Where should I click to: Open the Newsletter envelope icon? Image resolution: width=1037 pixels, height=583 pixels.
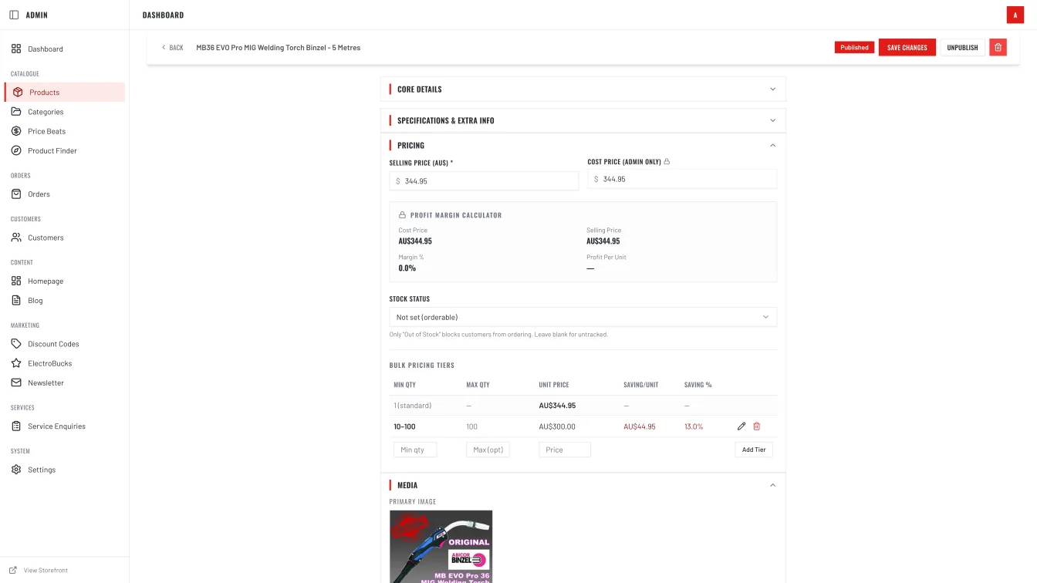pyautogui.click(x=17, y=382)
